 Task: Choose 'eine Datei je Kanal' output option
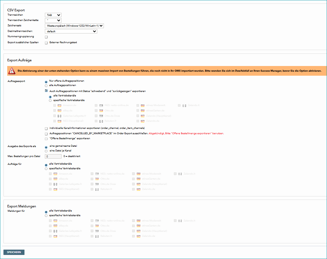(x=46, y=151)
